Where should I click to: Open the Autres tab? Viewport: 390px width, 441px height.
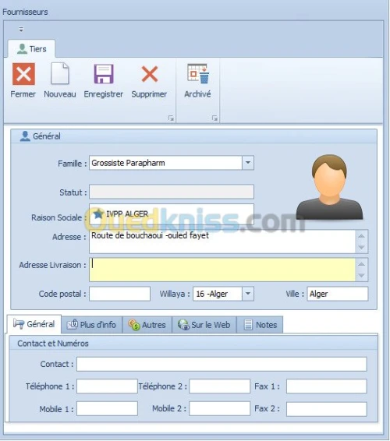coord(147,325)
